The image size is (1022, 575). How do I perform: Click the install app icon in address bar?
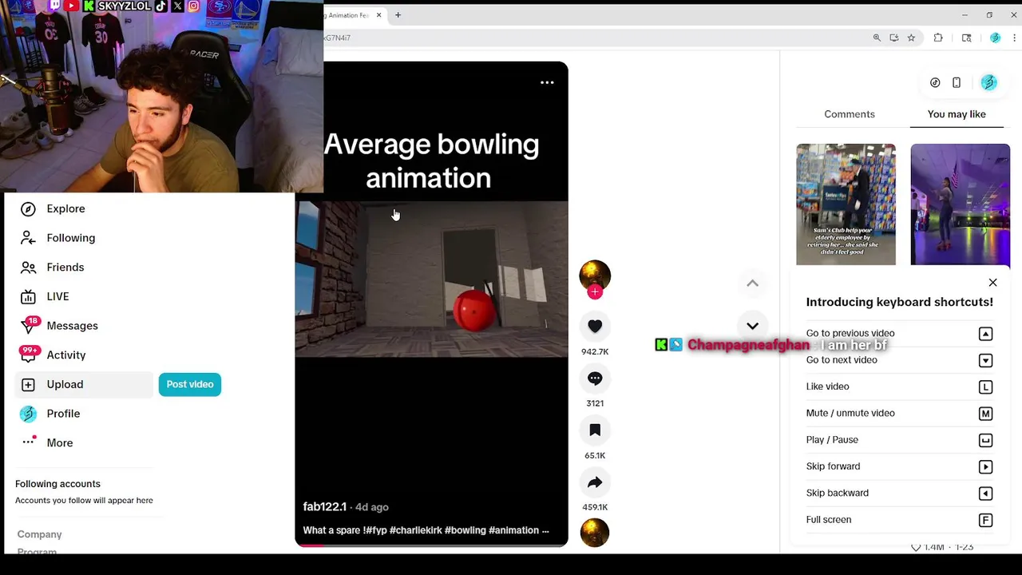(x=894, y=38)
